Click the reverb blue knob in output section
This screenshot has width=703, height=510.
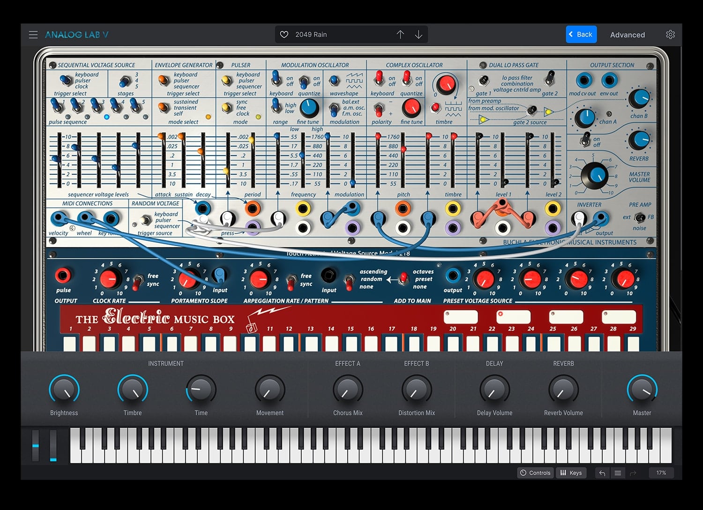[x=639, y=141]
